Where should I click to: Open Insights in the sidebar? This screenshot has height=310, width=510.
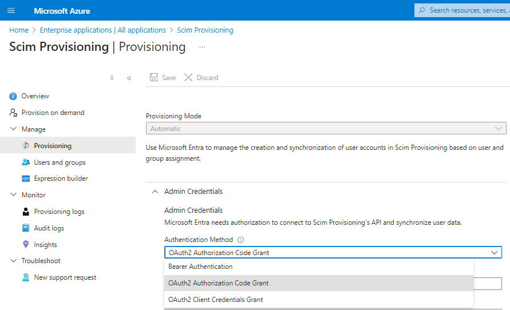click(45, 245)
